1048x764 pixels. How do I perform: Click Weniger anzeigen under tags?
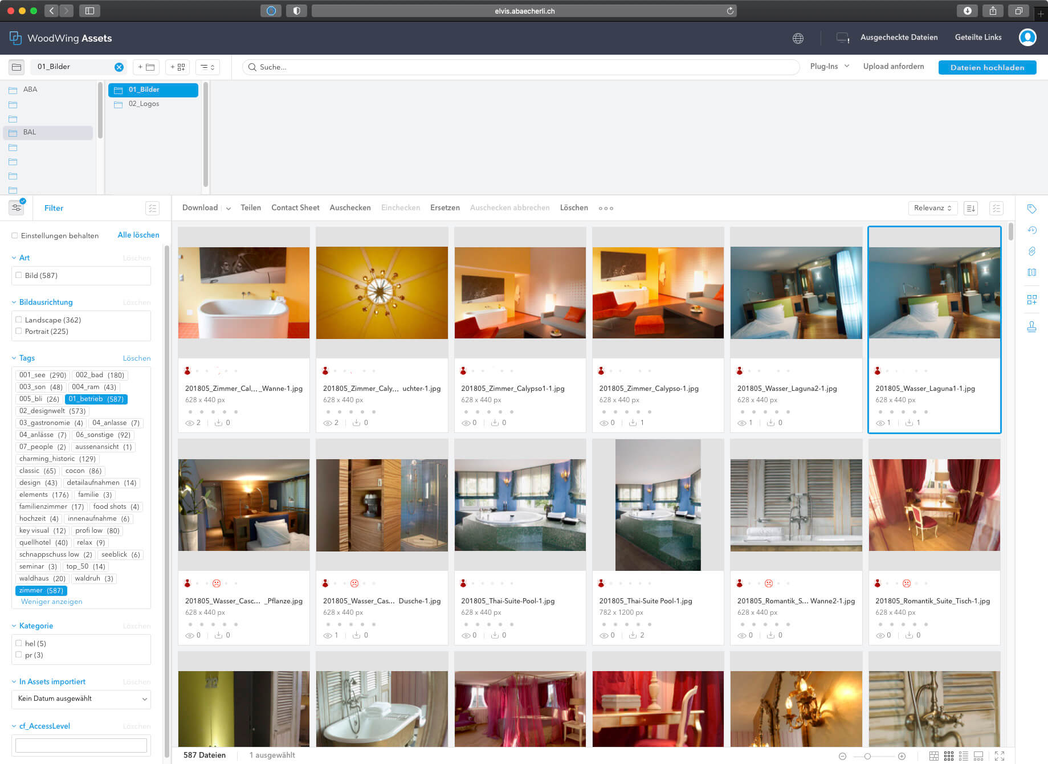pyautogui.click(x=52, y=602)
